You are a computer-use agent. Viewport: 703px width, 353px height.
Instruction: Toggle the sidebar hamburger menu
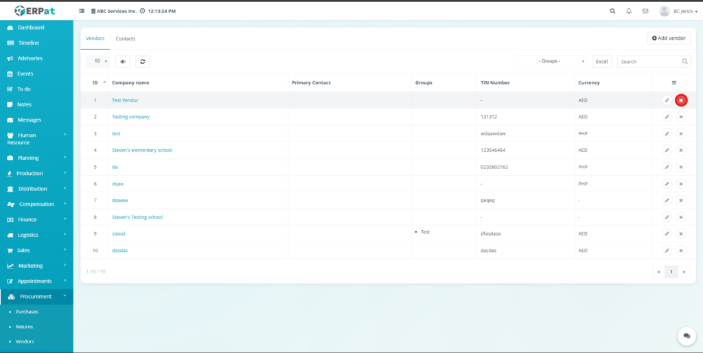click(x=82, y=12)
